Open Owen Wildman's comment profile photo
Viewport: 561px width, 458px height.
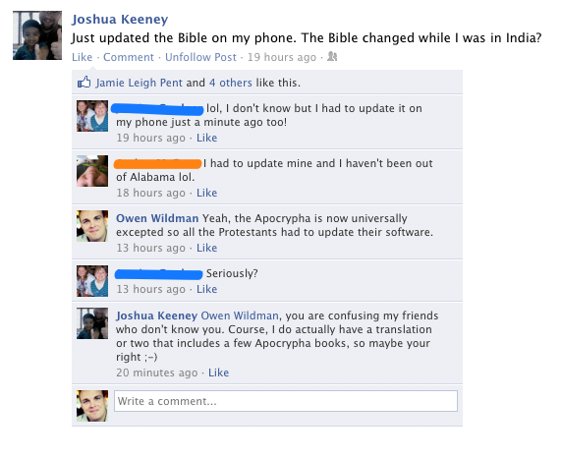pyautogui.click(x=92, y=226)
